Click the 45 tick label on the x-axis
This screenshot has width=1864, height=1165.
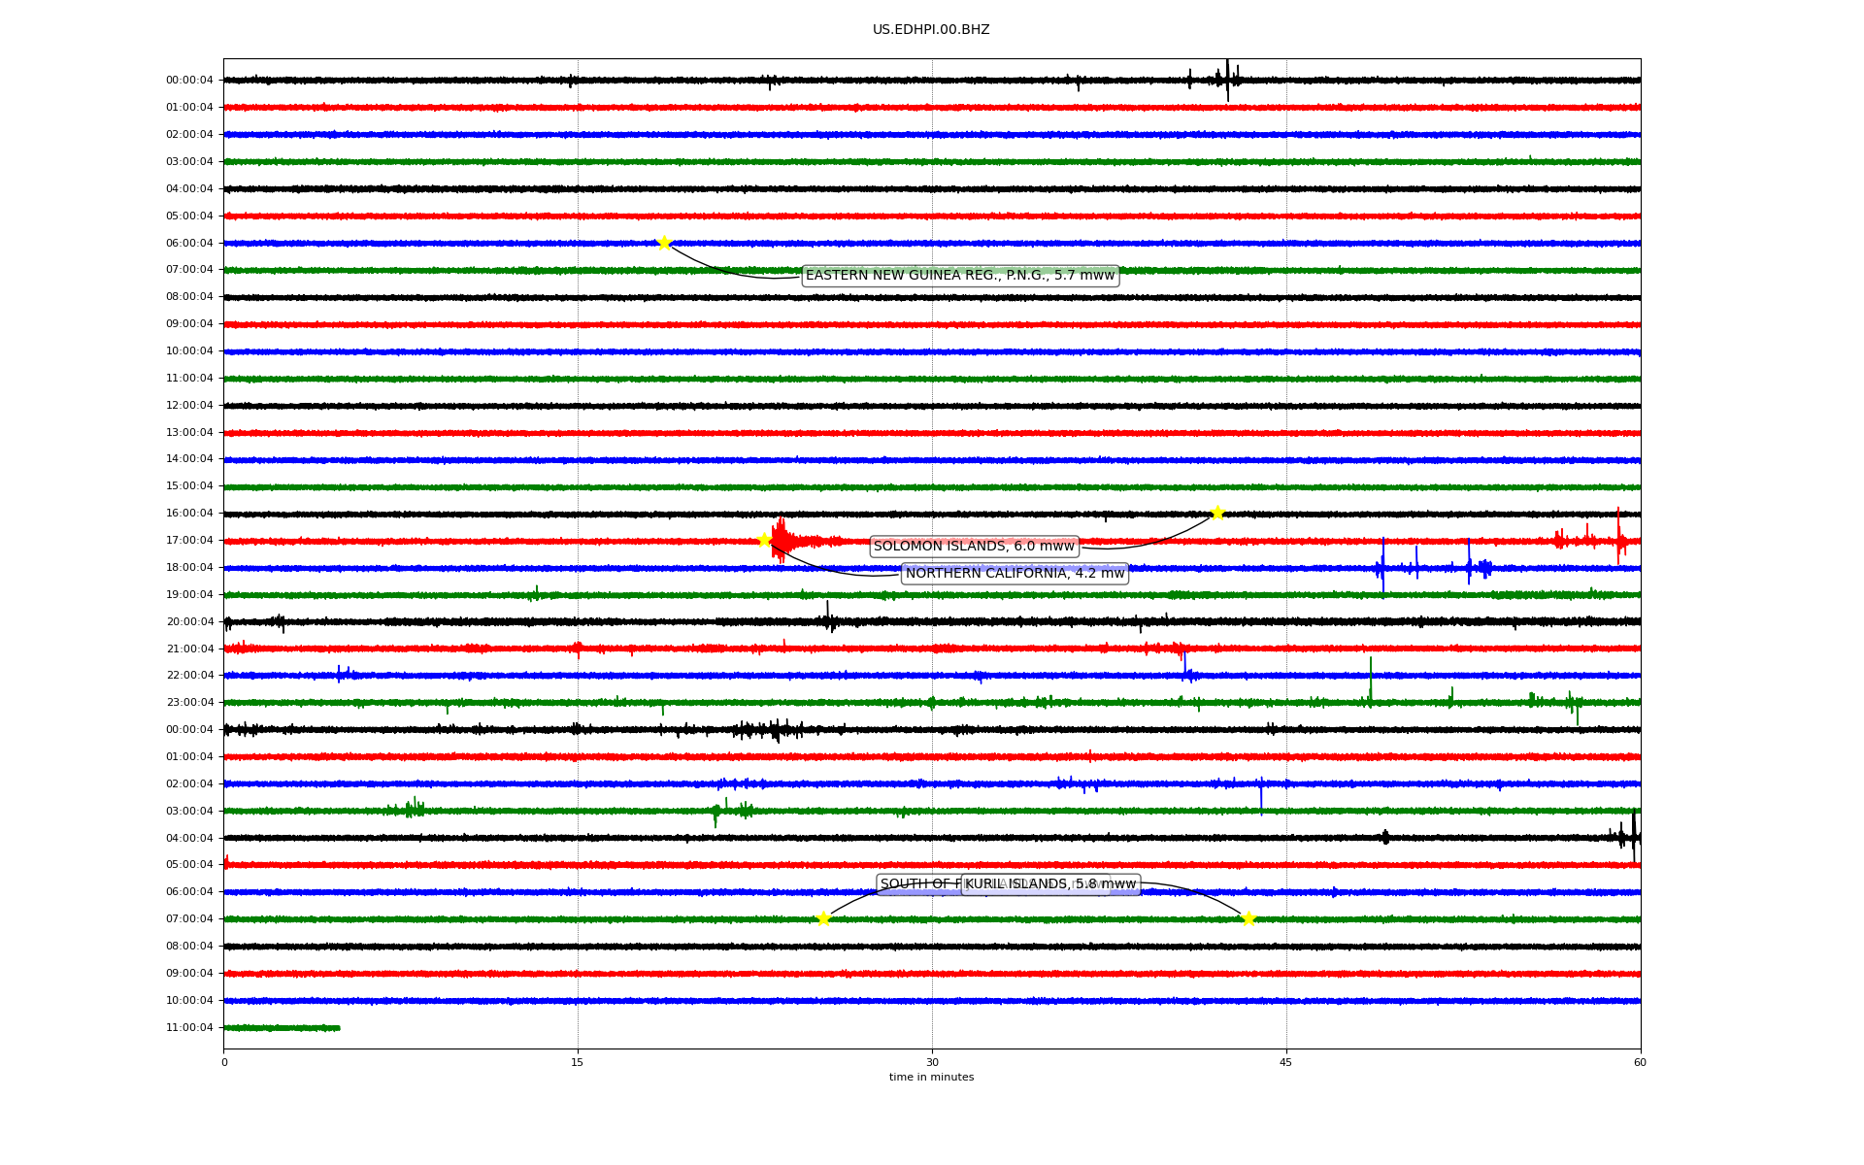click(x=1285, y=1062)
